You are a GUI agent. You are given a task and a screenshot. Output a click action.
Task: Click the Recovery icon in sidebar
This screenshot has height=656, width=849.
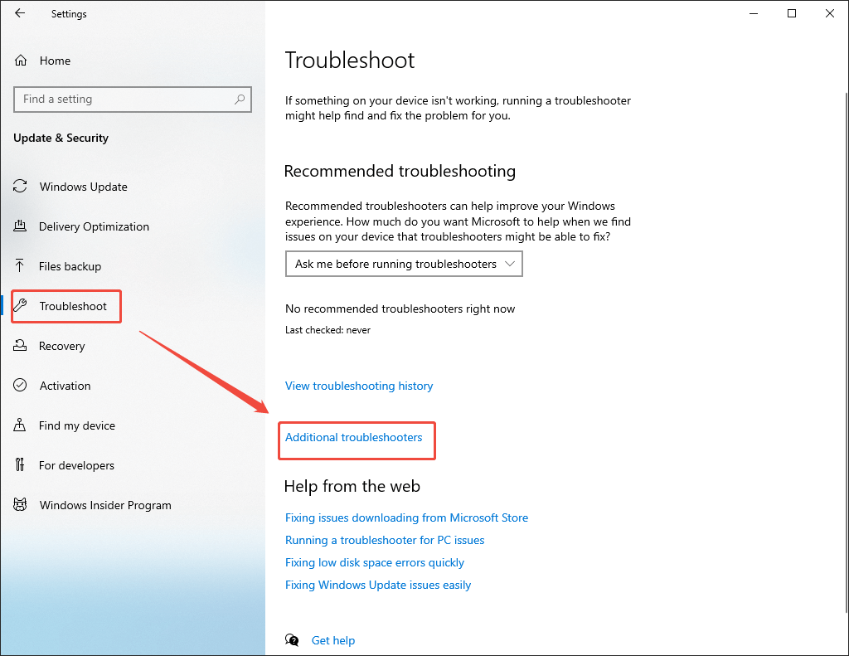tap(19, 346)
